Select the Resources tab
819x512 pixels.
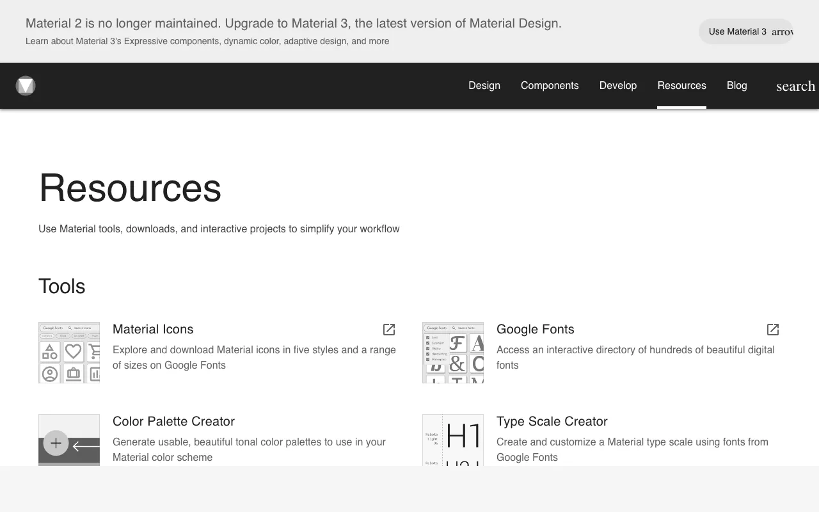click(682, 86)
